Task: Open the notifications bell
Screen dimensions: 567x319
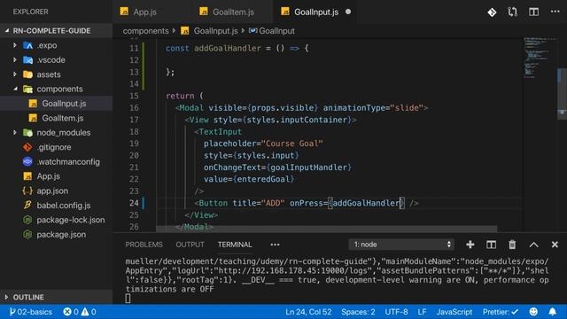Action: pos(553,312)
